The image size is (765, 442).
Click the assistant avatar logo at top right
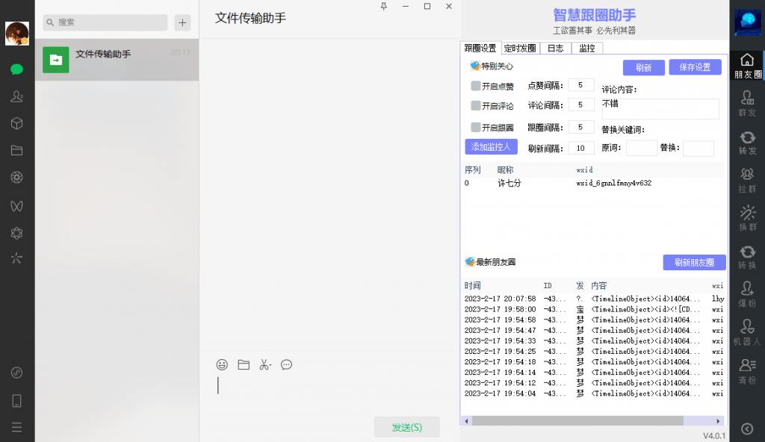point(747,22)
